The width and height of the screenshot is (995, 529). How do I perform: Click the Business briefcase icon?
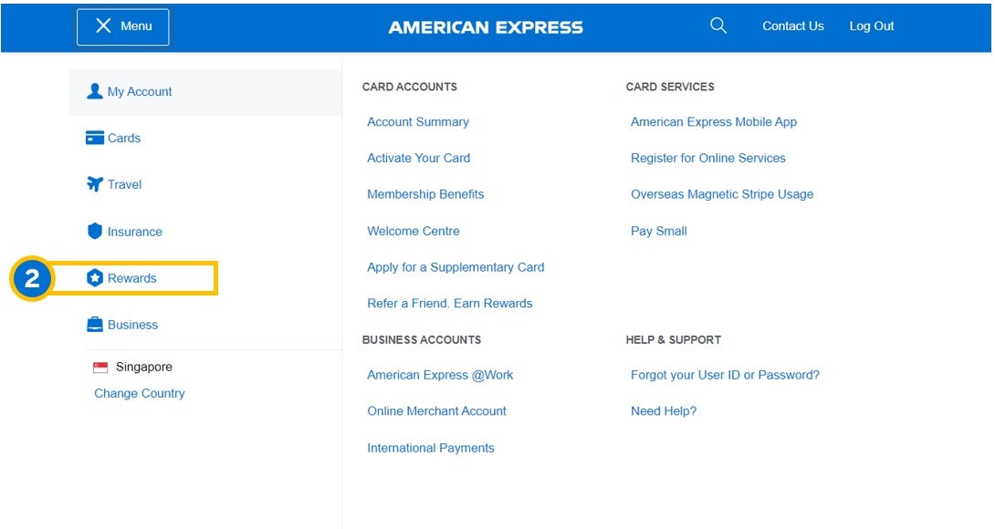pyautogui.click(x=94, y=325)
